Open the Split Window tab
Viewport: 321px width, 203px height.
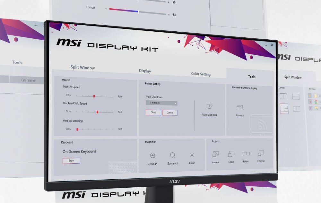click(82, 67)
